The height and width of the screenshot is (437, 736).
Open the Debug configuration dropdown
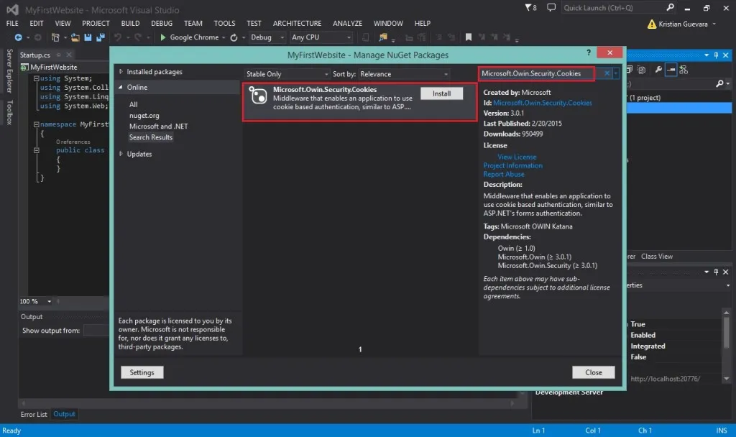(x=267, y=37)
